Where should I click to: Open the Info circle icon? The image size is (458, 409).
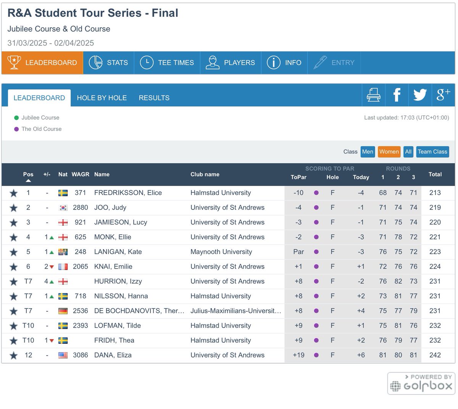(x=274, y=62)
